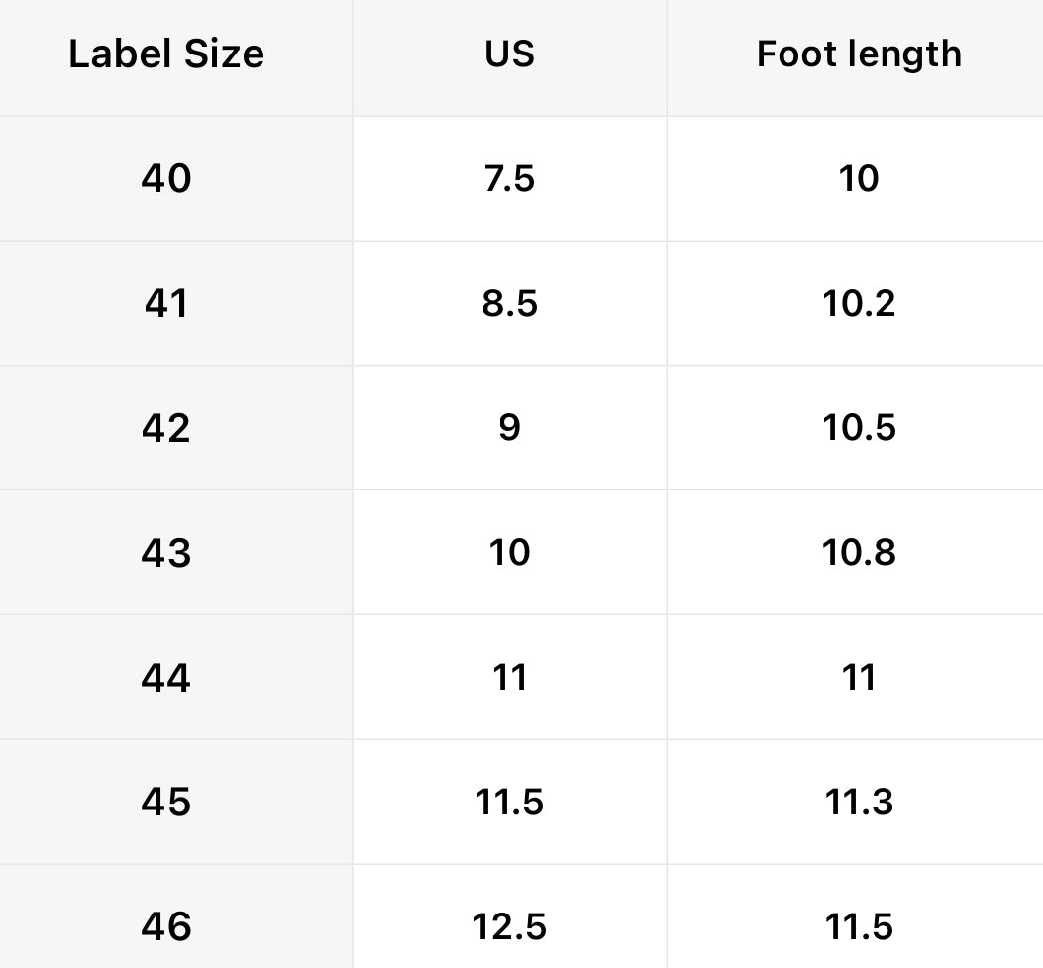Click foot length 10.2 value
This screenshot has height=968, width=1043.
coord(858,303)
